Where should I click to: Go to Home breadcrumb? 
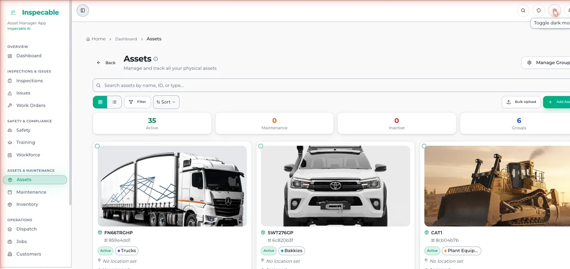pyautogui.click(x=96, y=39)
